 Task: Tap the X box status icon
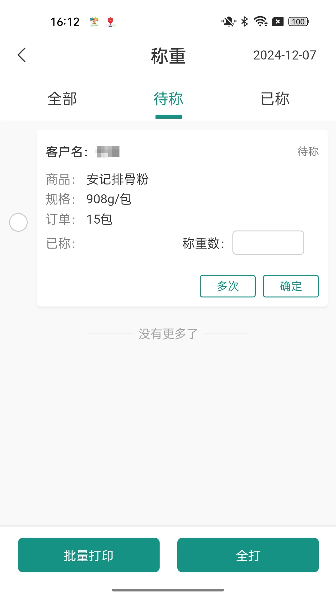coord(278,22)
